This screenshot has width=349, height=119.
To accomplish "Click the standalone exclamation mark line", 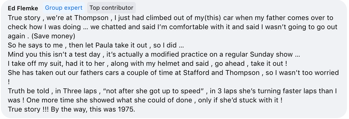I will [x=9, y=82].
